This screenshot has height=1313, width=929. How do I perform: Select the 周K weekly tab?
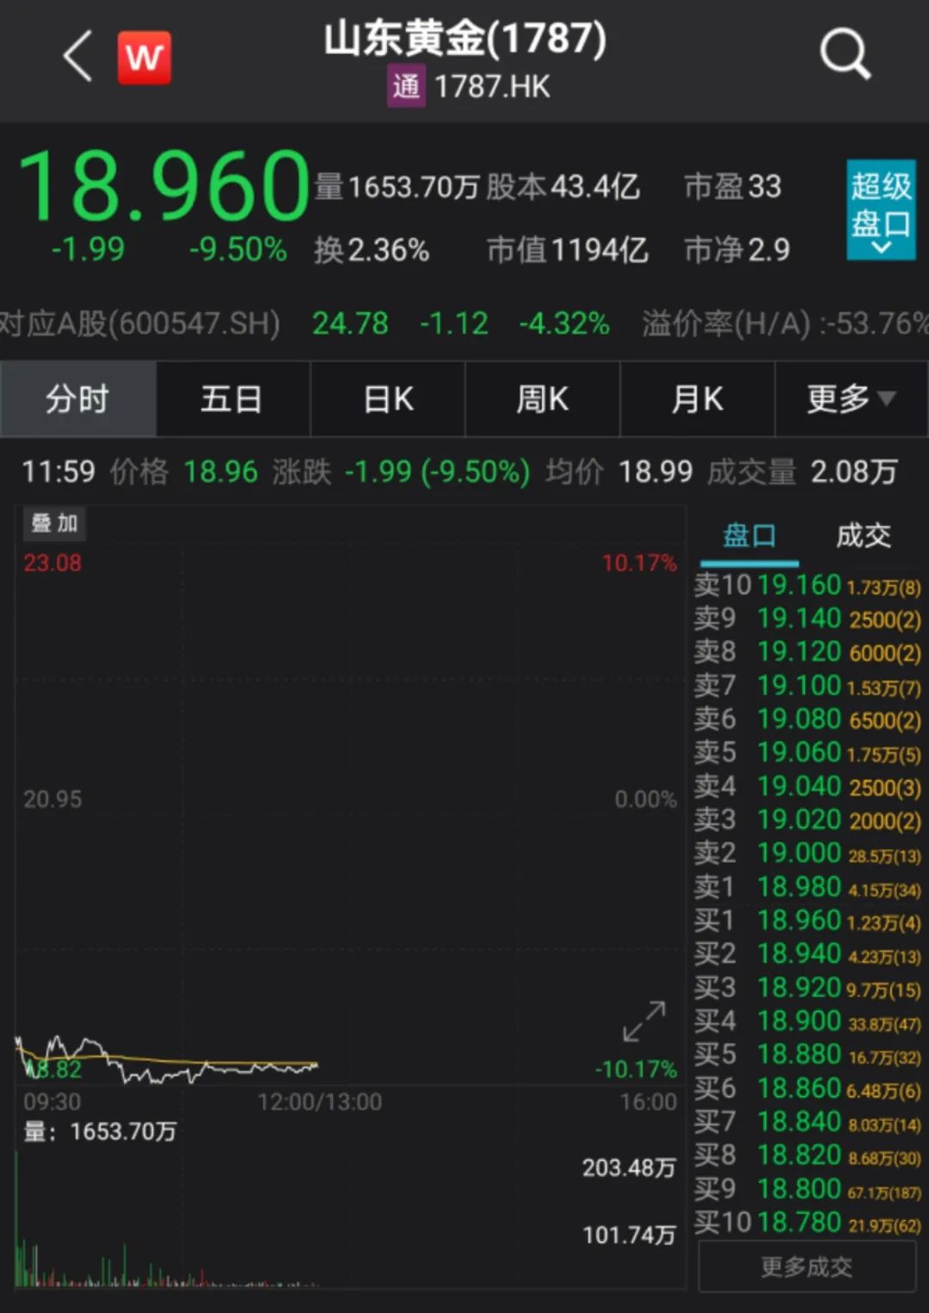(542, 399)
